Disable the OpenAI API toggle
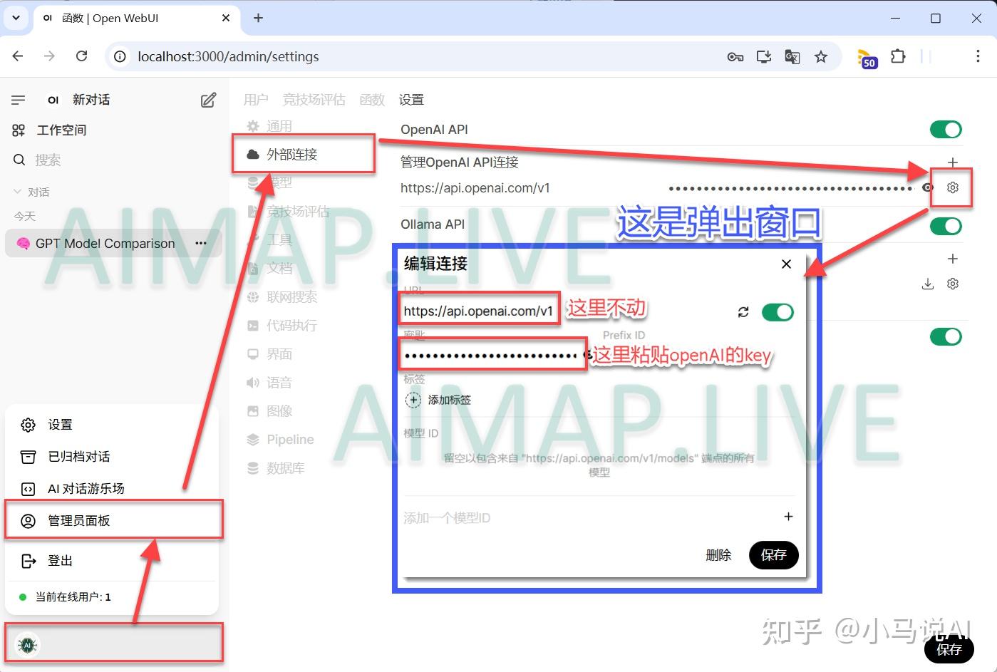The height and width of the screenshot is (672, 997). pyautogui.click(x=945, y=129)
